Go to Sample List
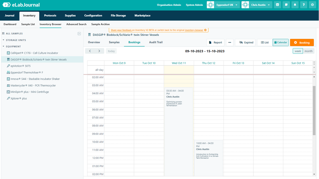319x179 pixels. coord(28,24)
